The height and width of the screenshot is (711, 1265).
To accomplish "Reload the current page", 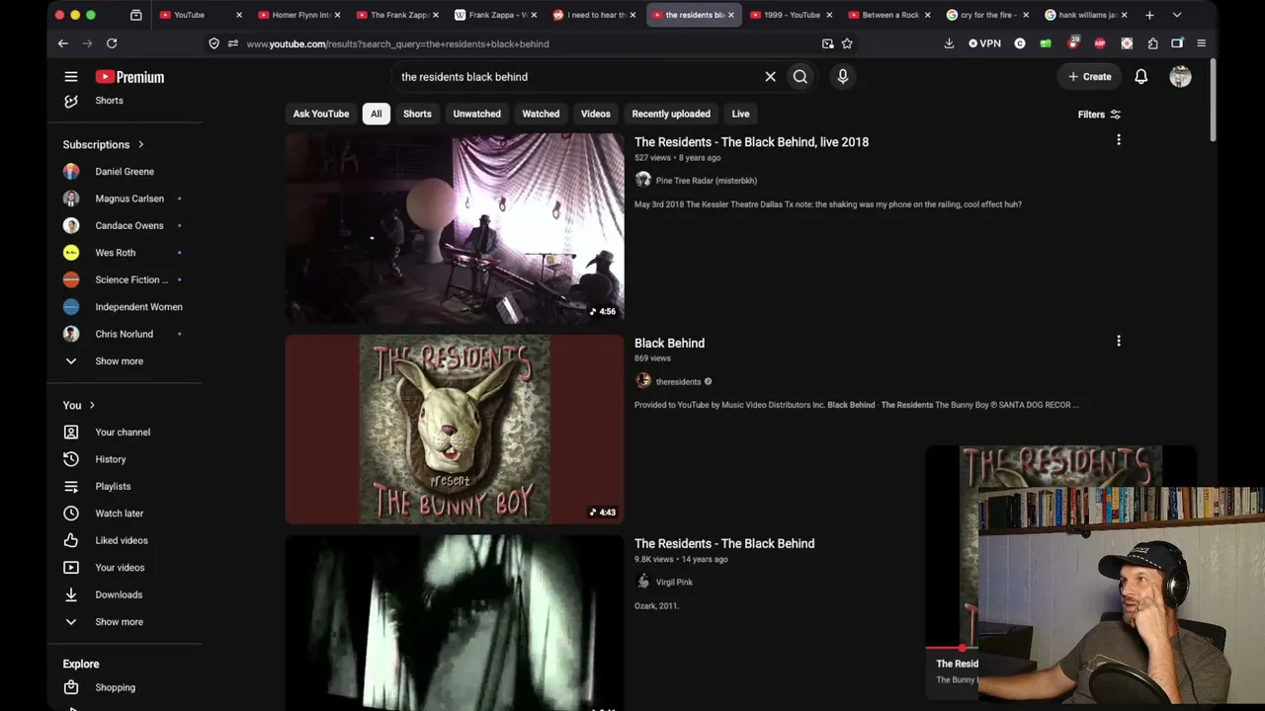I will [112, 43].
